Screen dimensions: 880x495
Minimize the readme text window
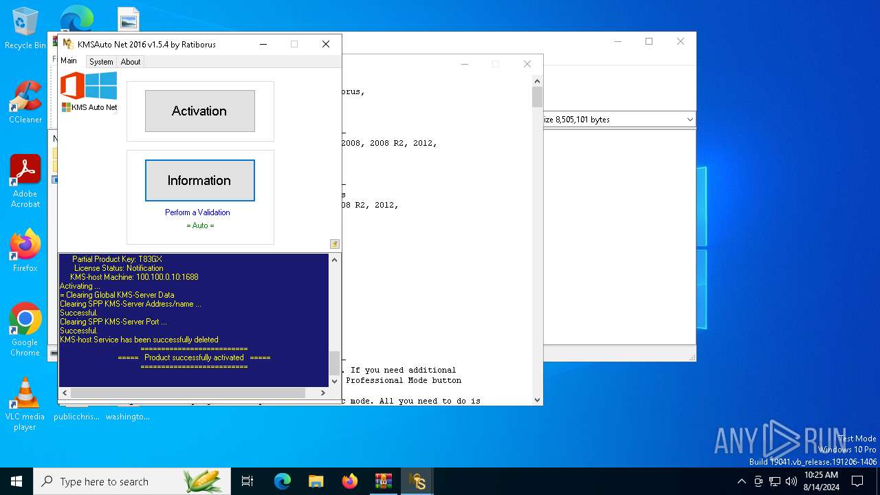pyautogui.click(x=465, y=64)
